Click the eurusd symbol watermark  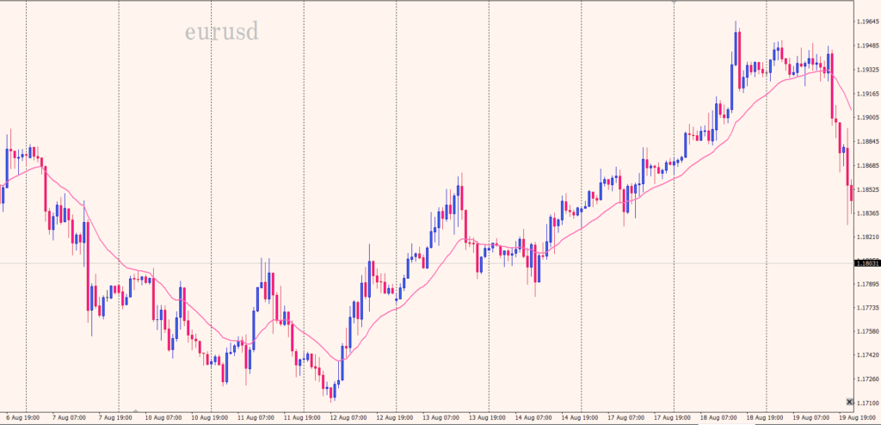pyautogui.click(x=221, y=34)
